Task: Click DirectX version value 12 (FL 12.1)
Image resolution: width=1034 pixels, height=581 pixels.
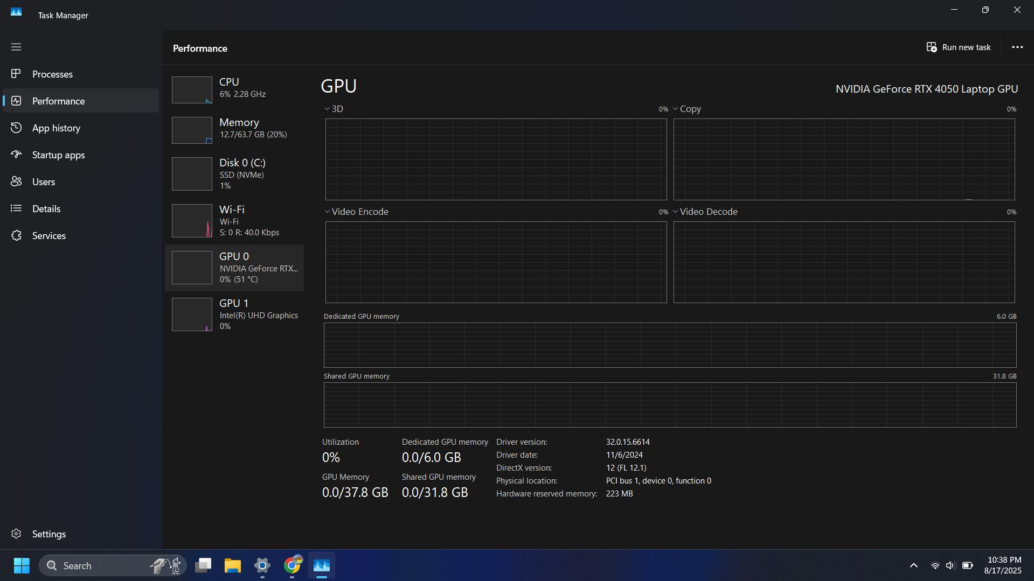Action: point(626,468)
